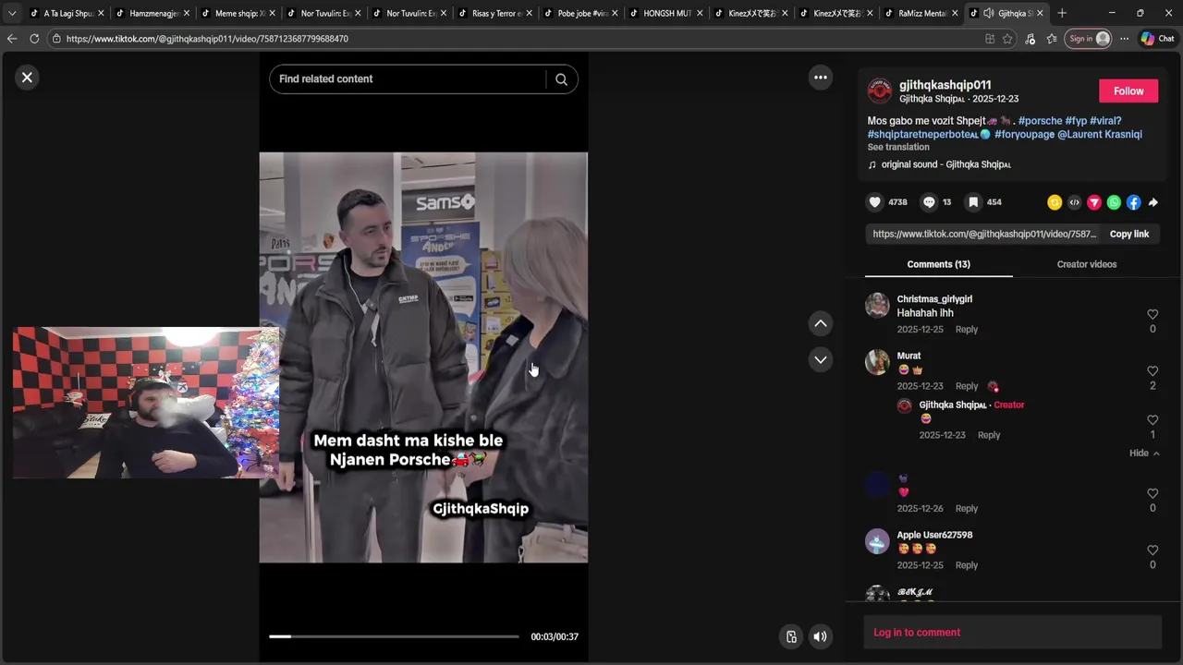
Task: Reload page with the browser refresh icon
Action: pyautogui.click(x=34, y=39)
